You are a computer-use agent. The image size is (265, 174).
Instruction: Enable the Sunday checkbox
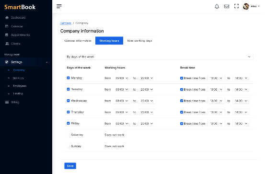pos(68,146)
